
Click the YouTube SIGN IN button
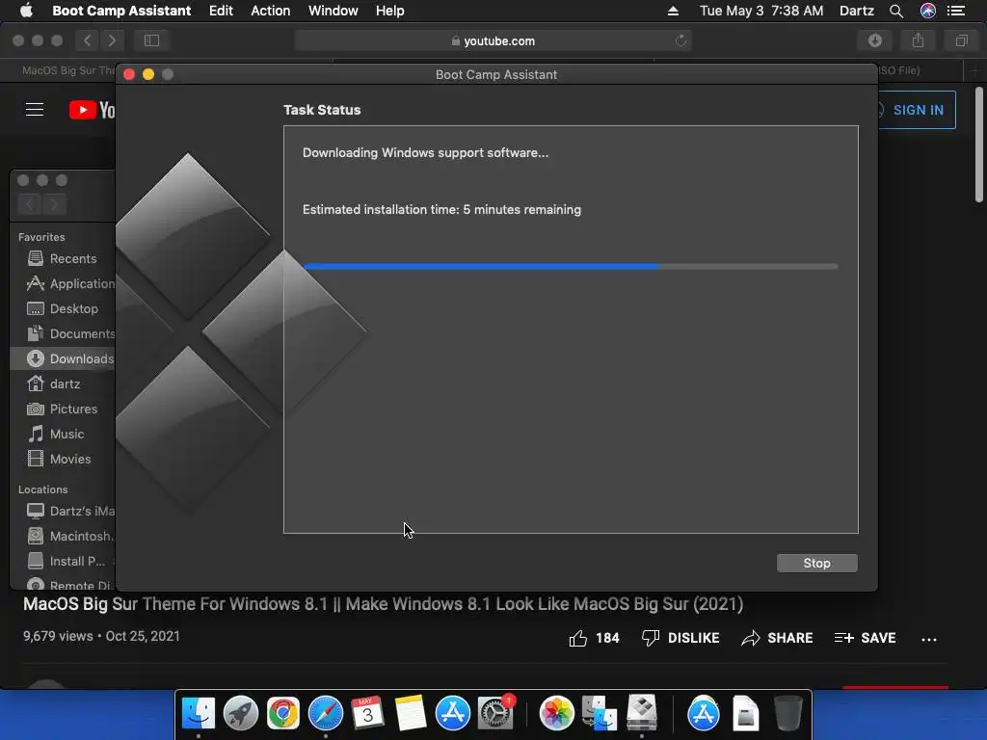click(x=917, y=110)
